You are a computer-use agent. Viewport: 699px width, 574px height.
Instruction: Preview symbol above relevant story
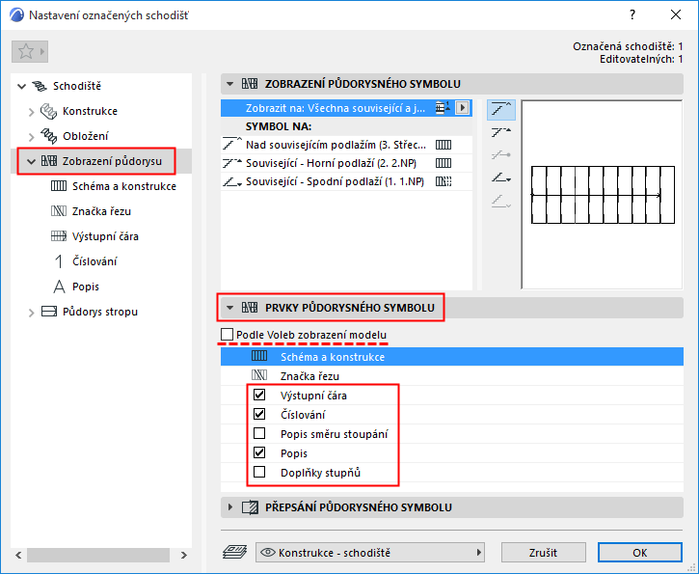501,110
